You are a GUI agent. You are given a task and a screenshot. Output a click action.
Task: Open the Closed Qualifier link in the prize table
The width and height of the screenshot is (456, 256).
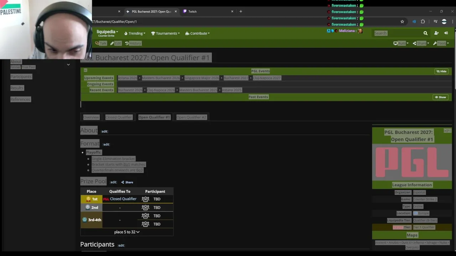tap(123, 199)
